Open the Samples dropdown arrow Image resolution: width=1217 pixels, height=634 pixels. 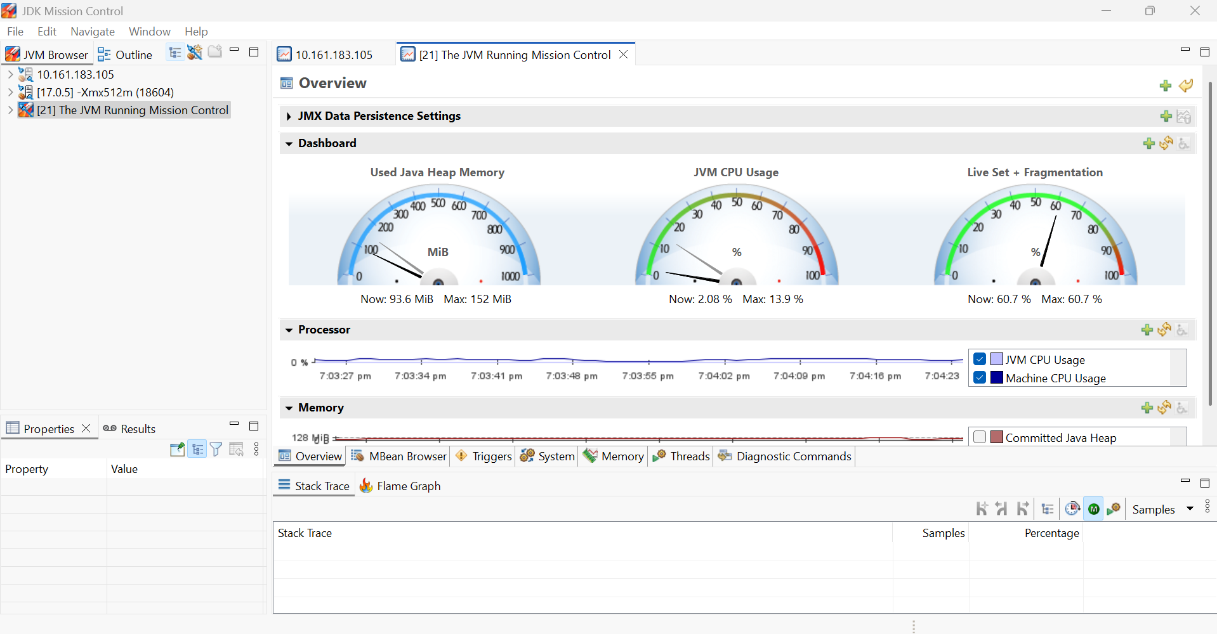point(1190,509)
